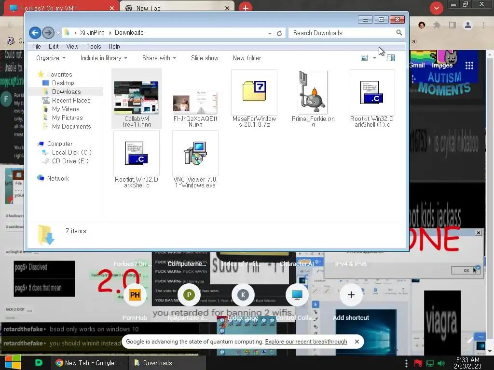
Task: Click the Explorer Forward arrow button
Action: 48,32
